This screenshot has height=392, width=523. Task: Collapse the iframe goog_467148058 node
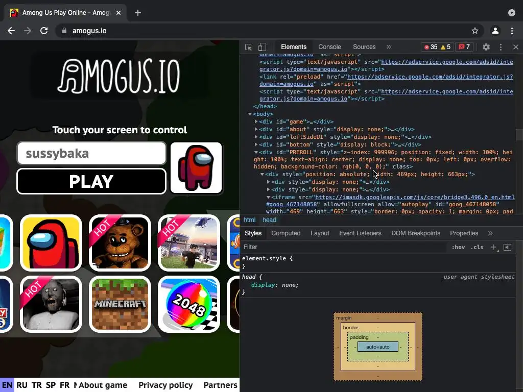coord(268,198)
